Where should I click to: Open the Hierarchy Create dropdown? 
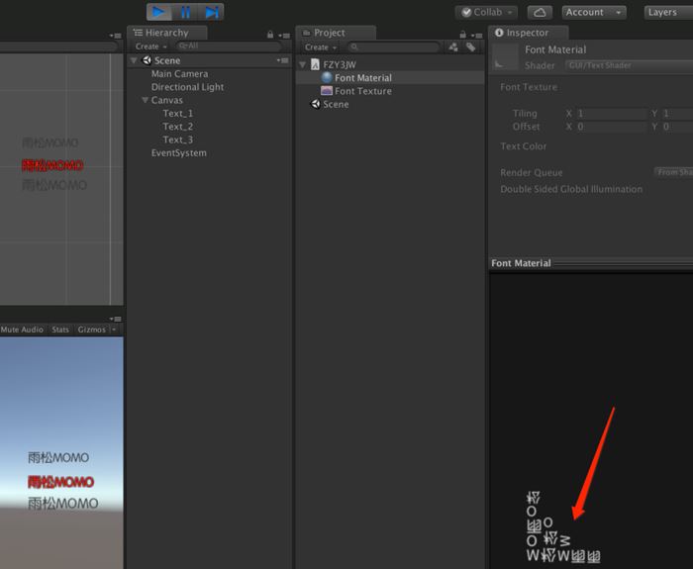pyautogui.click(x=150, y=47)
